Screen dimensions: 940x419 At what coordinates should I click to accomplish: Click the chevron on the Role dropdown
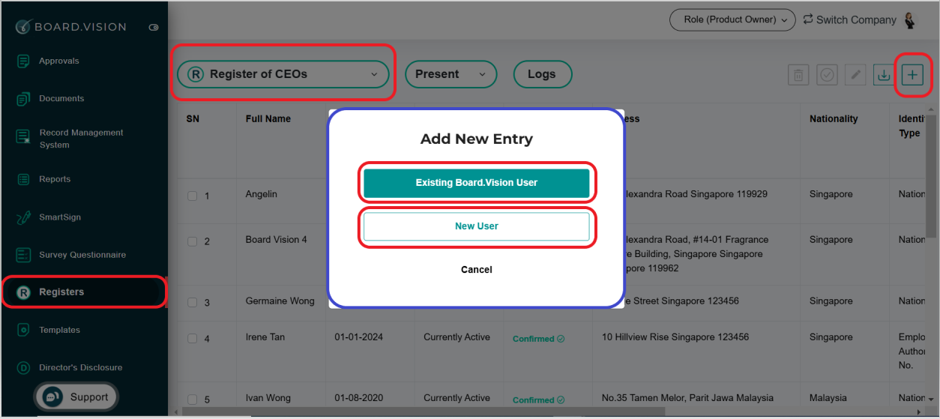785,20
